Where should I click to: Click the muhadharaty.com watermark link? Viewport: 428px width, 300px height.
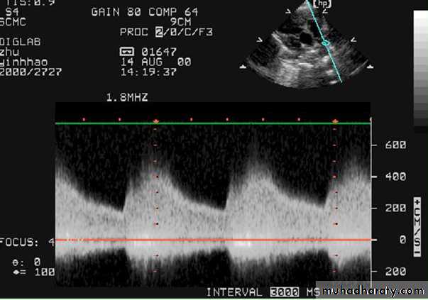(x=373, y=291)
